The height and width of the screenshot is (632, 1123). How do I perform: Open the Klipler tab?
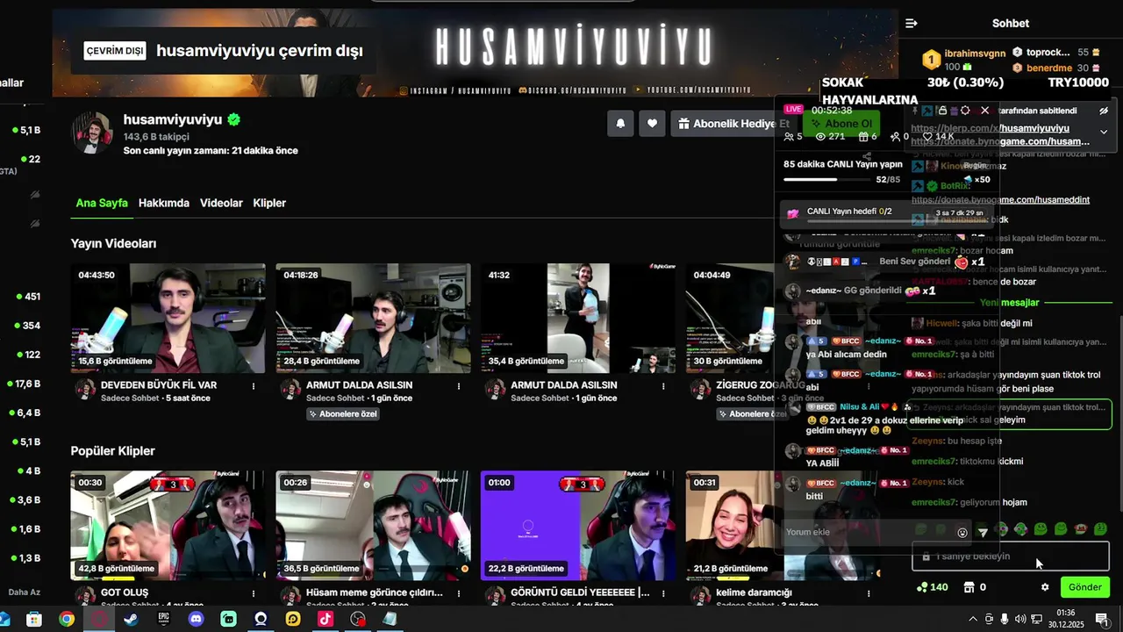pyautogui.click(x=269, y=203)
